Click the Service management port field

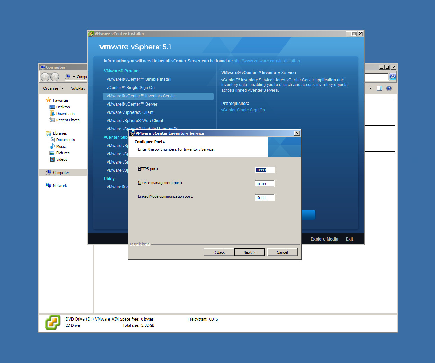click(264, 184)
